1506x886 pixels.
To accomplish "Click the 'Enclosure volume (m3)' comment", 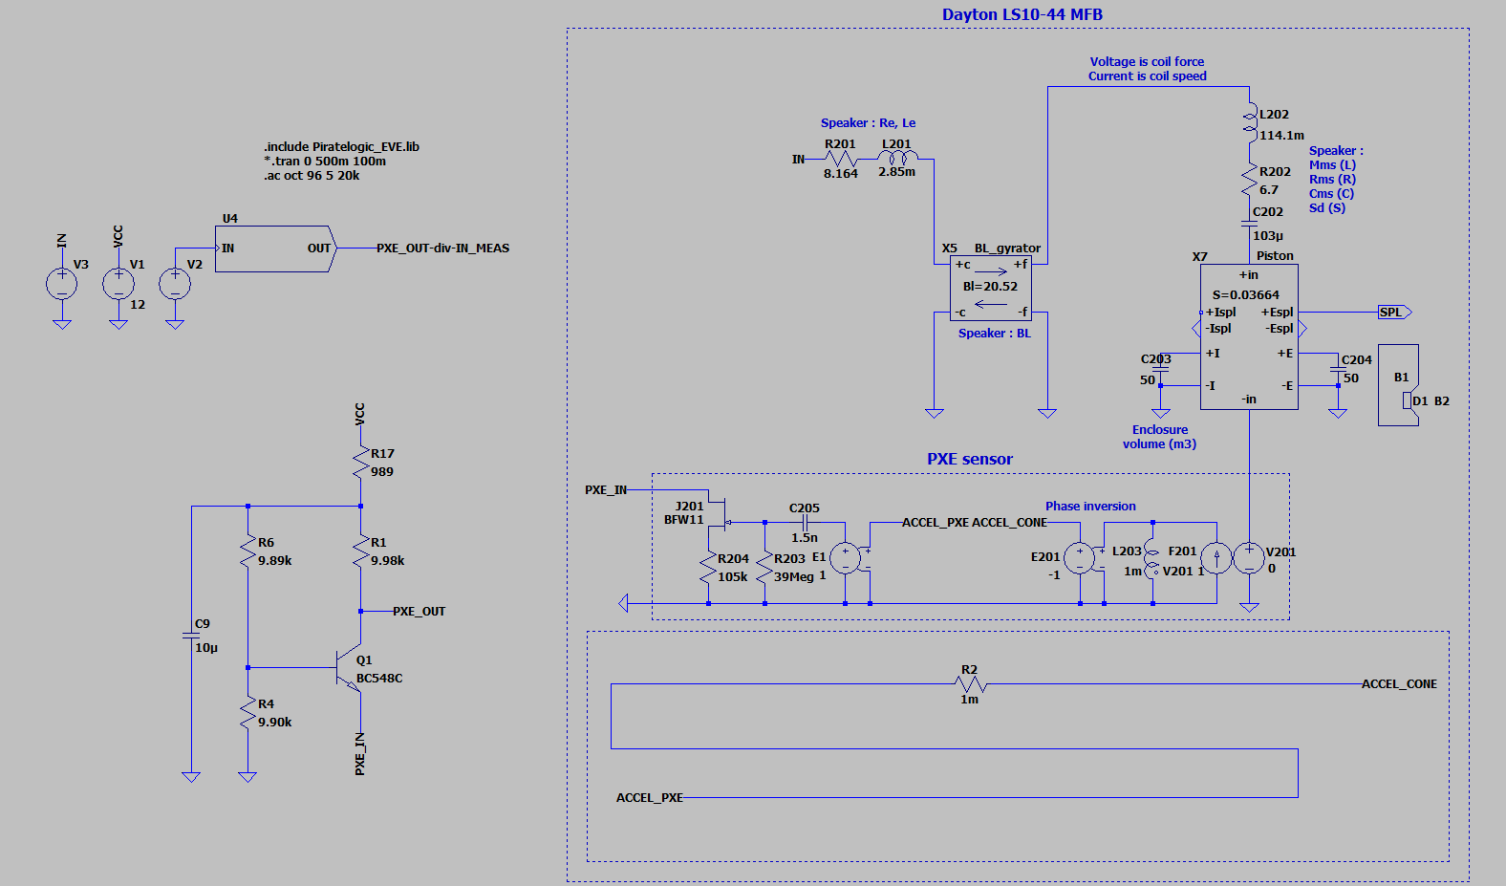I will [x=1159, y=437].
